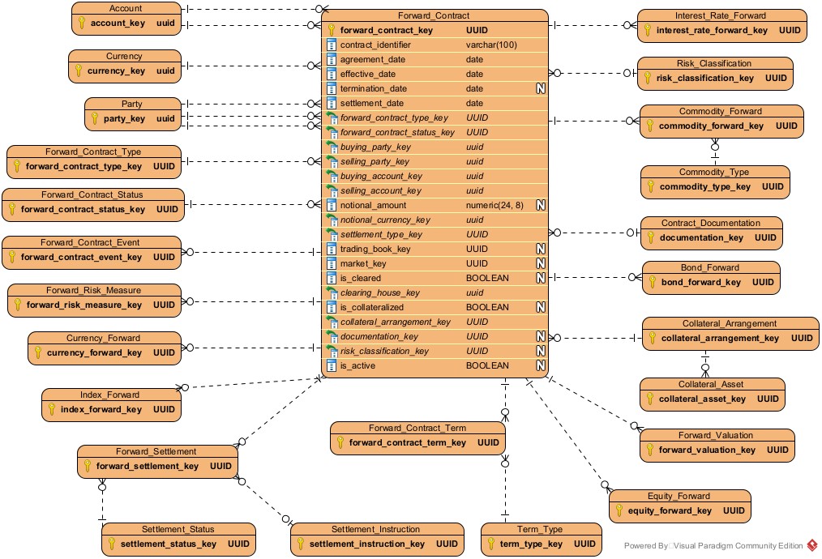The width and height of the screenshot is (822, 559).
Task: Click the key icon in Term_Type entity
Action: pyautogui.click(x=491, y=544)
